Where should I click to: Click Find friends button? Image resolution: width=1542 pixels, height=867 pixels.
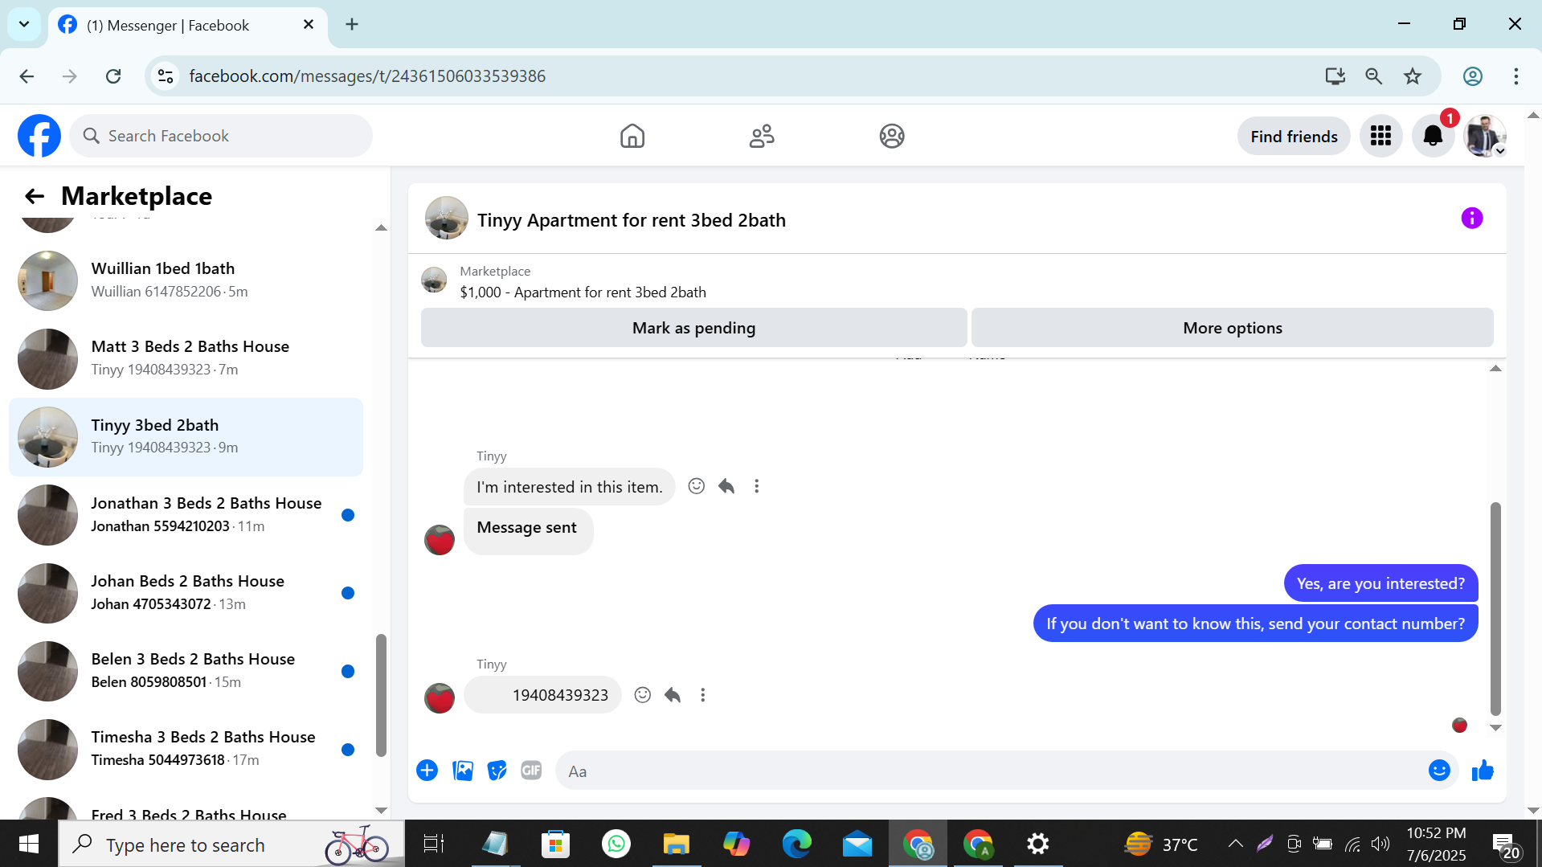point(1294,137)
